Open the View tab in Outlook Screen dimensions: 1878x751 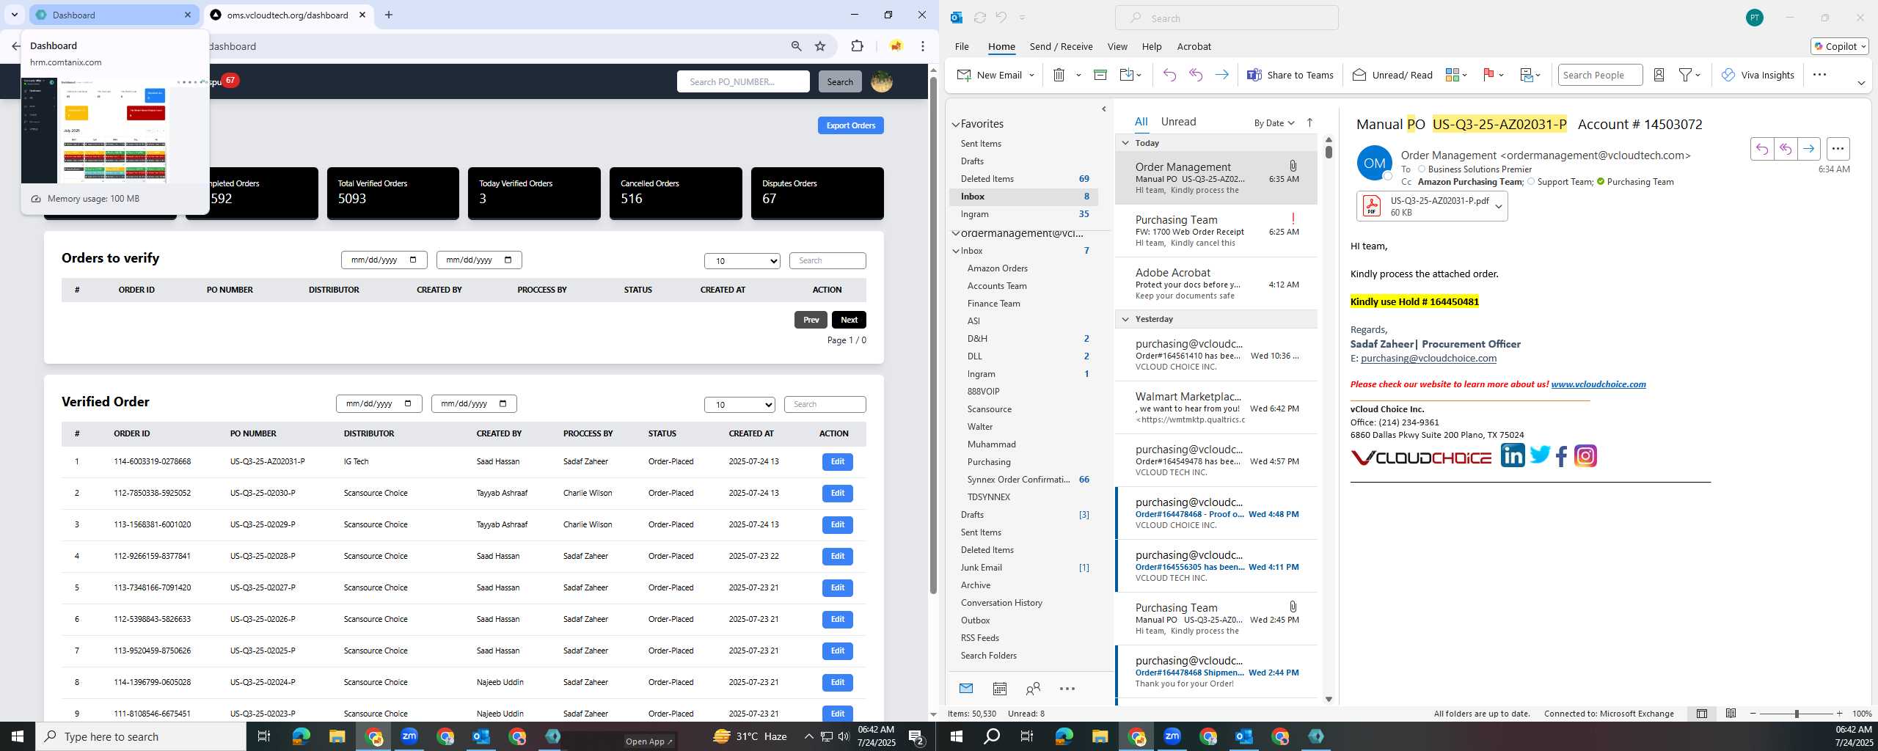[x=1117, y=46]
